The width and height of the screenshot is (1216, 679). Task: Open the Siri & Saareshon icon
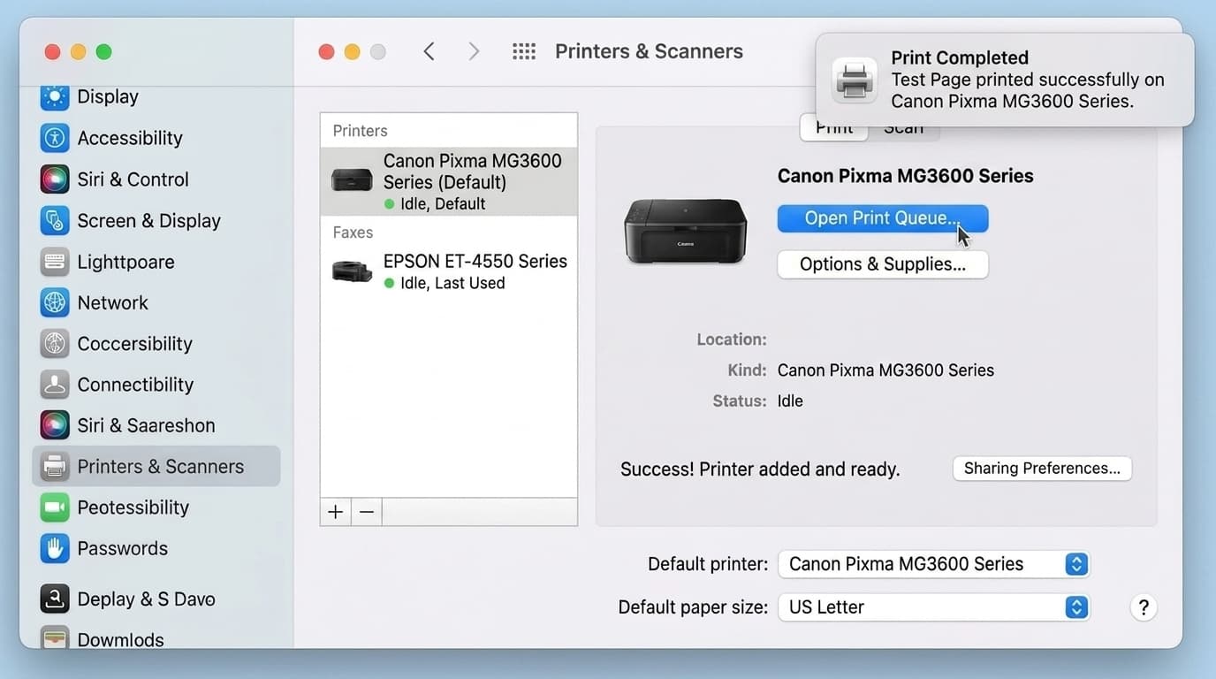pyautogui.click(x=55, y=425)
